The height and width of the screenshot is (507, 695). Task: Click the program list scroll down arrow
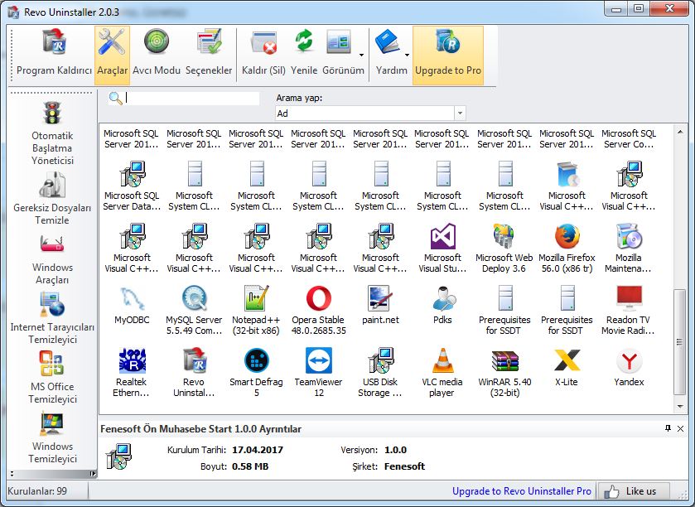[680, 406]
